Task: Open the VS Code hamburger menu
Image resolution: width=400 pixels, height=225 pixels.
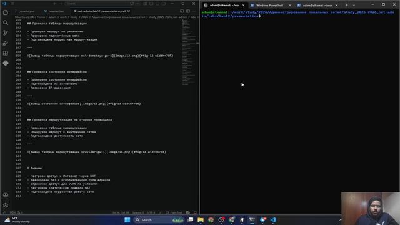Action: pyautogui.click(x=12, y=4)
